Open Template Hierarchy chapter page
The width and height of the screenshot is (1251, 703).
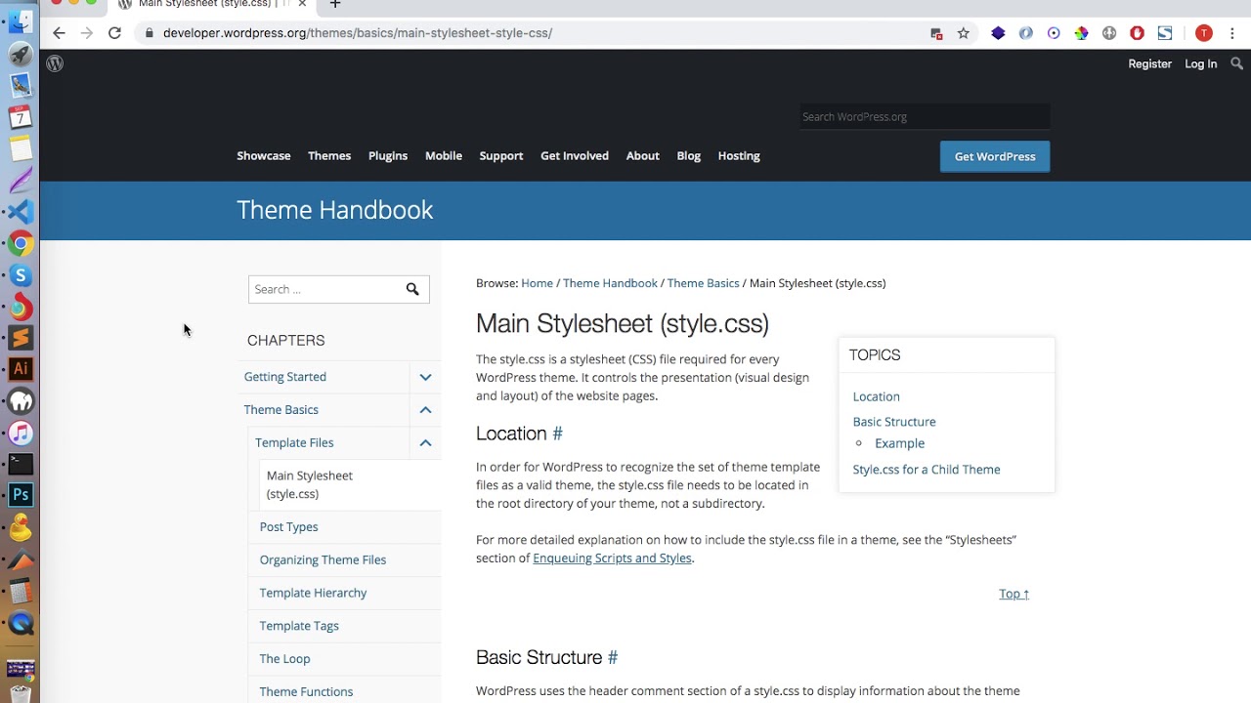(x=314, y=594)
